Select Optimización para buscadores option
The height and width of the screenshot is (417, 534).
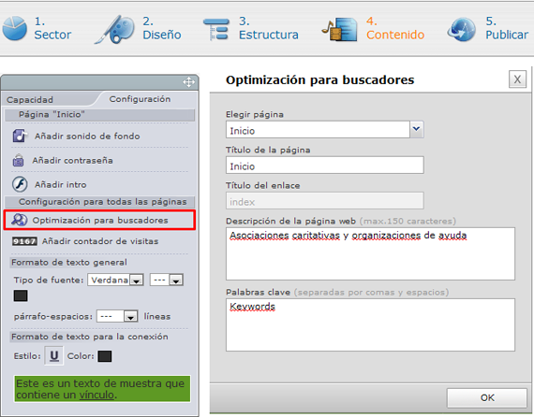[x=99, y=221]
